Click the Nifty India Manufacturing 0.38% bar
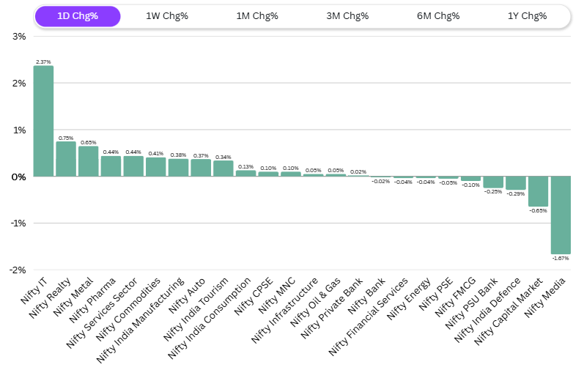Viewport: 584px width, 370px height. tap(178, 168)
